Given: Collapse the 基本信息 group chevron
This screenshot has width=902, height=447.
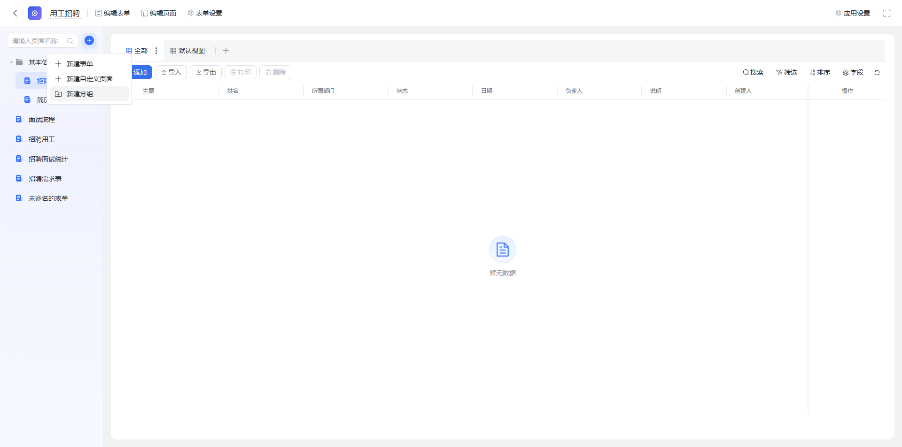Looking at the screenshot, I should pyautogui.click(x=11, y=62).
